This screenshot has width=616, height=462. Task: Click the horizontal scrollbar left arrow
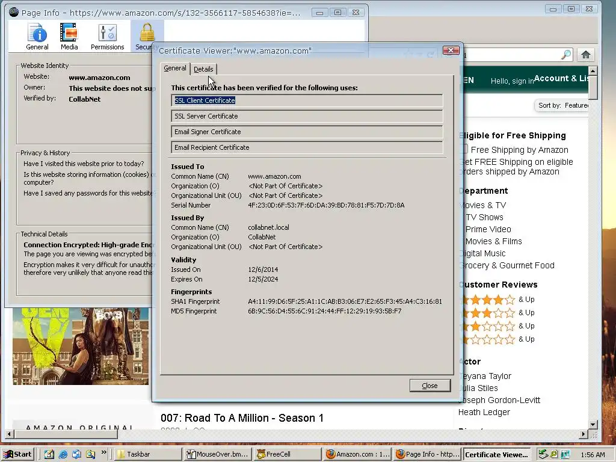click(x=9, y=434)
